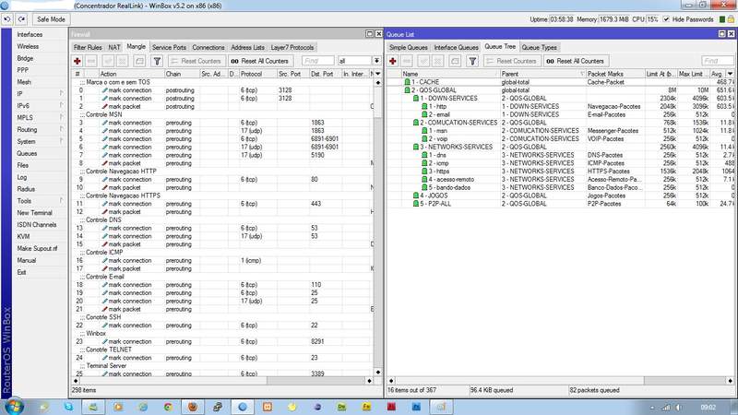Select mangle rule 11 with Dst. Port 443
The width and height of the screenshot is (738, 415).
coord(223,204)
